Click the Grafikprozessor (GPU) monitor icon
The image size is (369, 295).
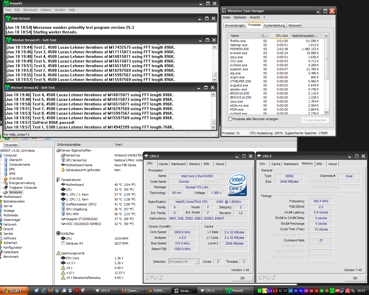[x=63, y=204]
